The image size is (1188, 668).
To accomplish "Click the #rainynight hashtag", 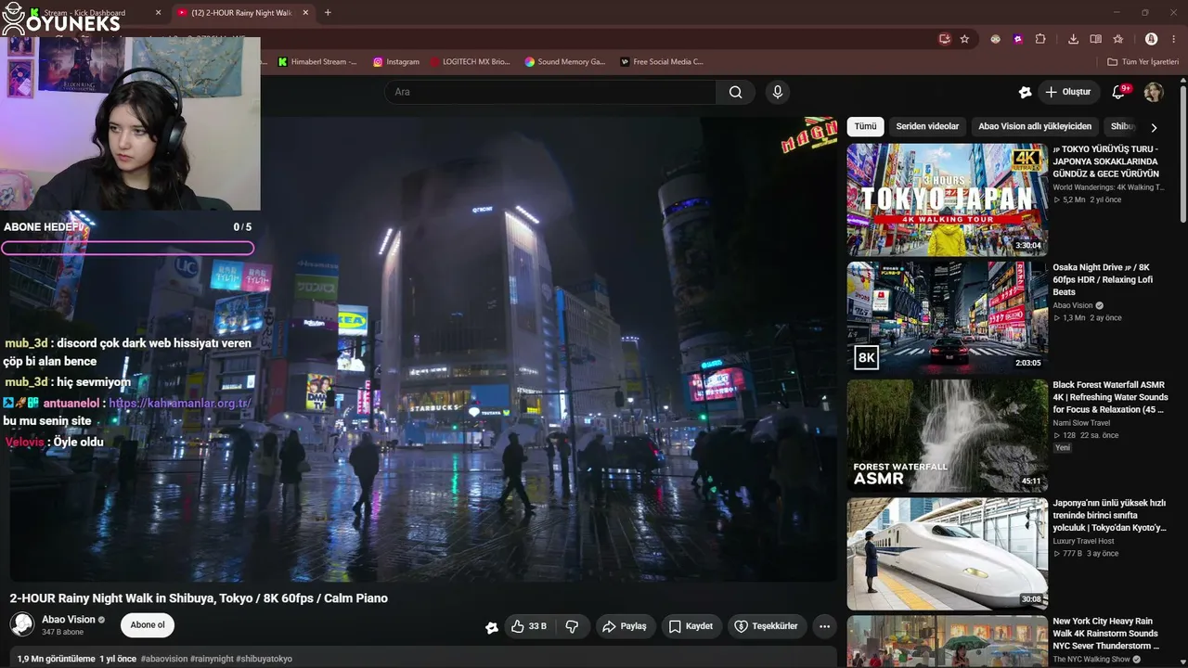I will coord(213,659).
